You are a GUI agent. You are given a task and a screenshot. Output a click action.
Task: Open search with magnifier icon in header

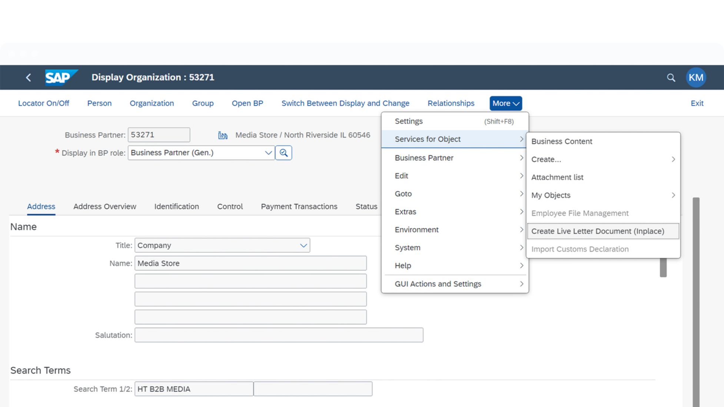tap(671, 78)
